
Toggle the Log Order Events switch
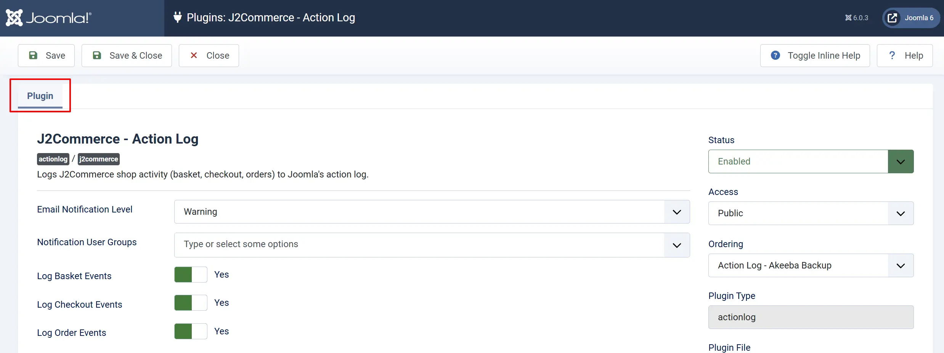pos(191,331)
